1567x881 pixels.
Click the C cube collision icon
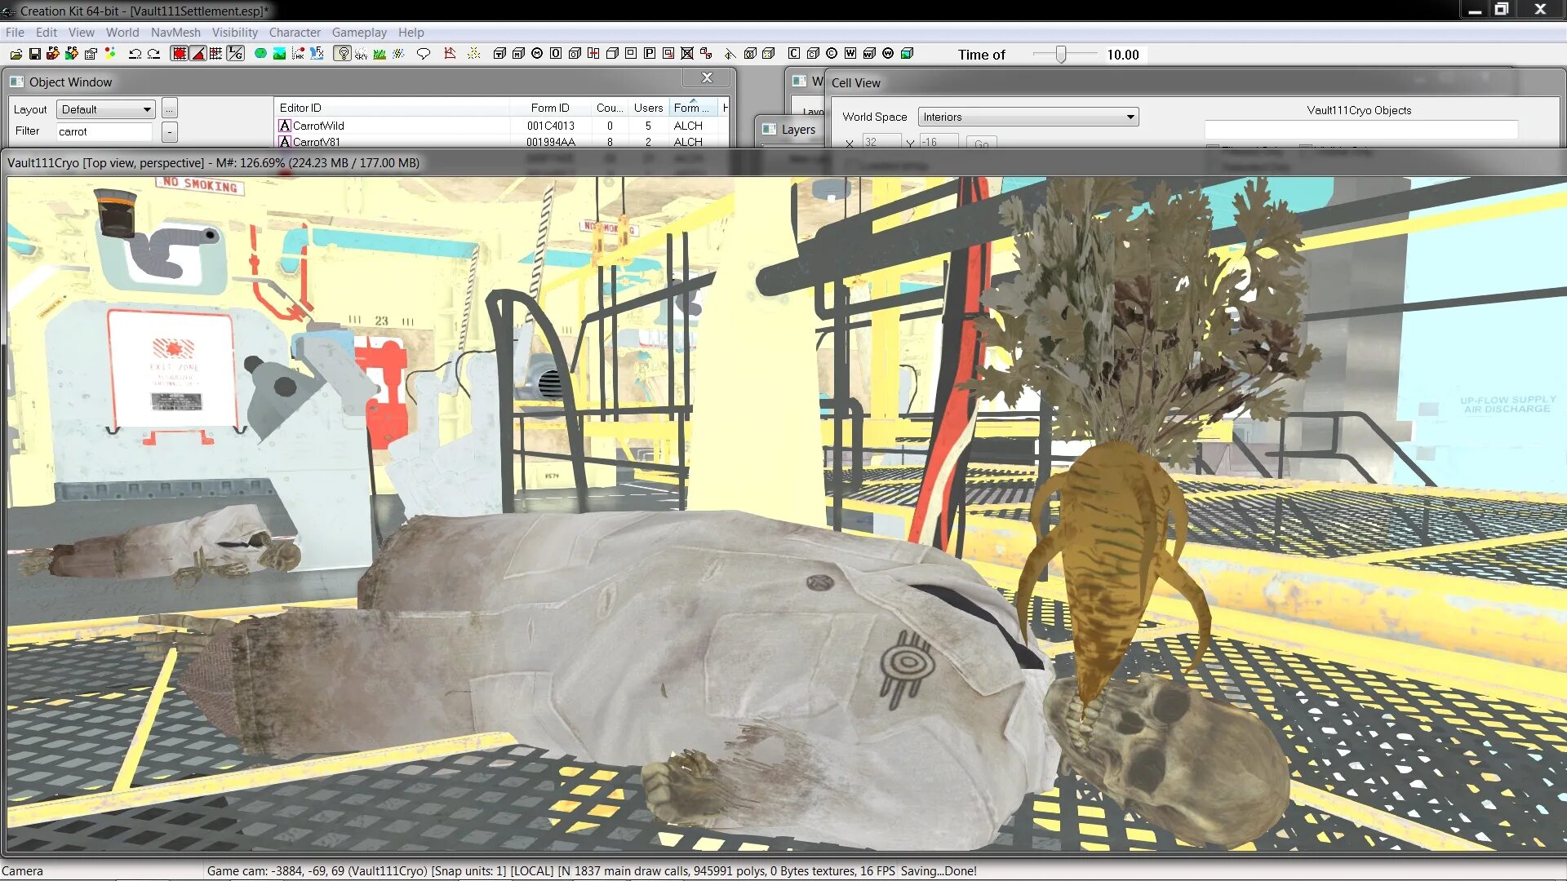[813, 54]
